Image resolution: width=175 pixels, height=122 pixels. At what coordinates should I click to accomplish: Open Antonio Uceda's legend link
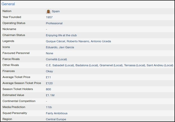pos(101,41)
